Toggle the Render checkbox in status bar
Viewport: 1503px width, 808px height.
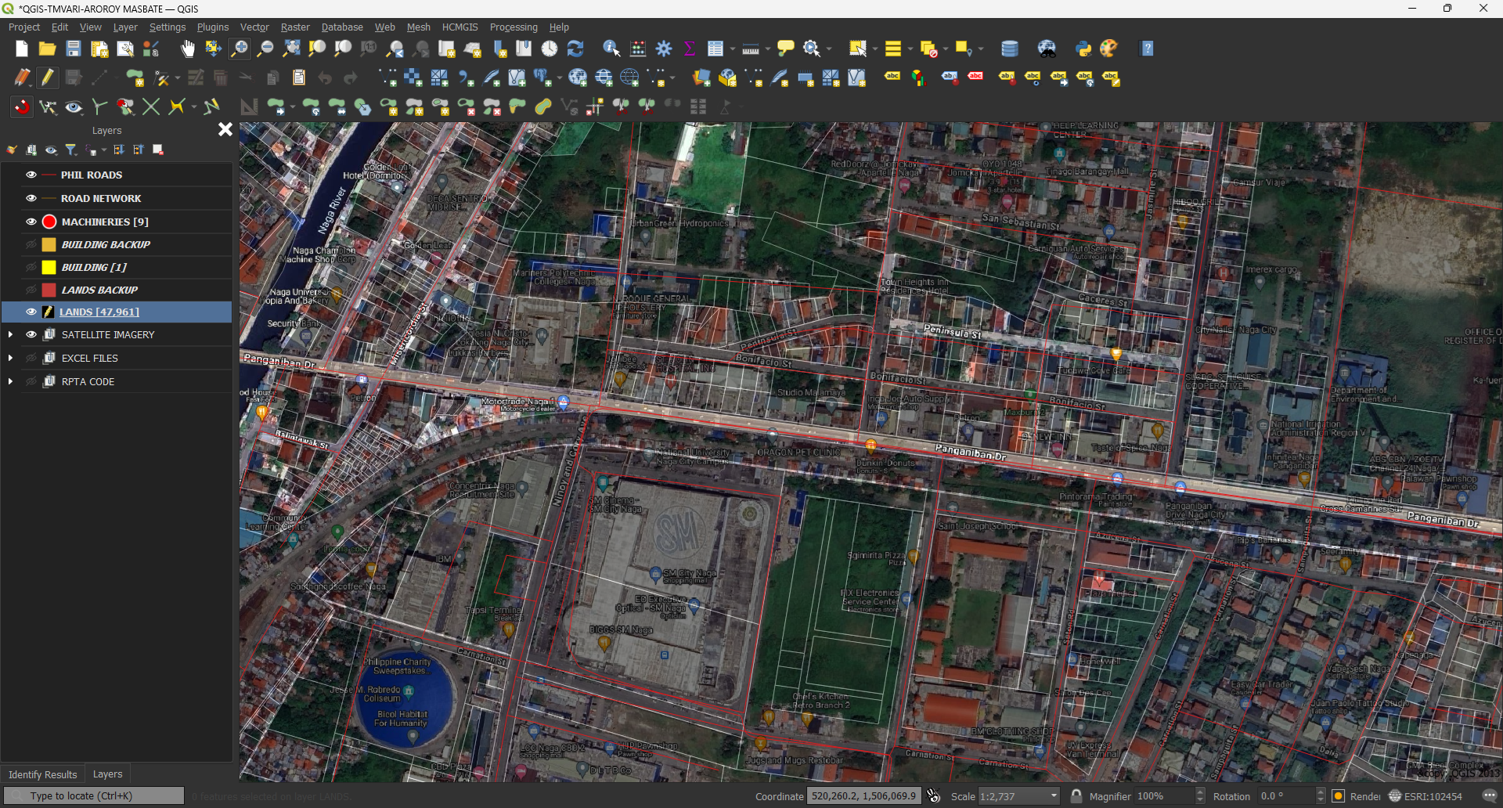click(x=1339, y=796)
